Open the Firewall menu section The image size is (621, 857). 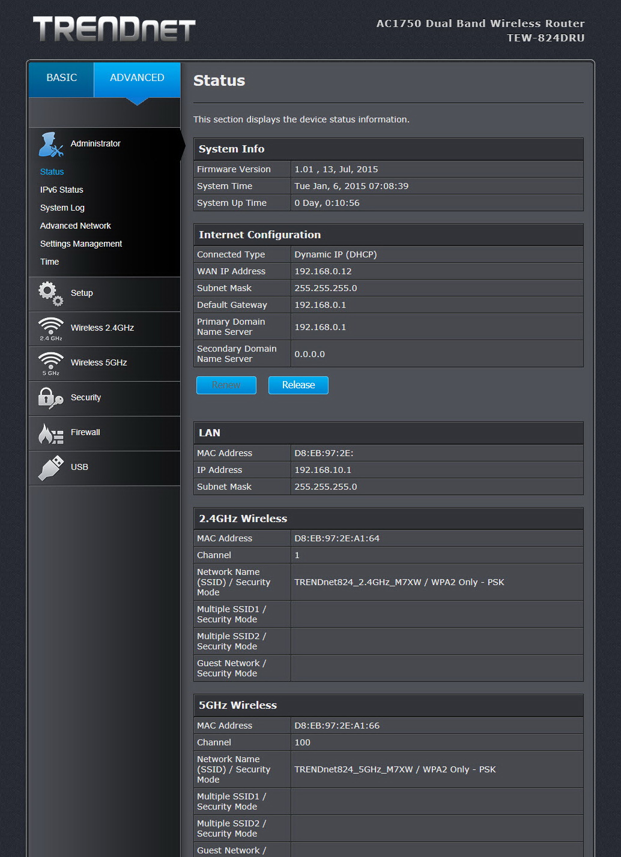[105, 433]
